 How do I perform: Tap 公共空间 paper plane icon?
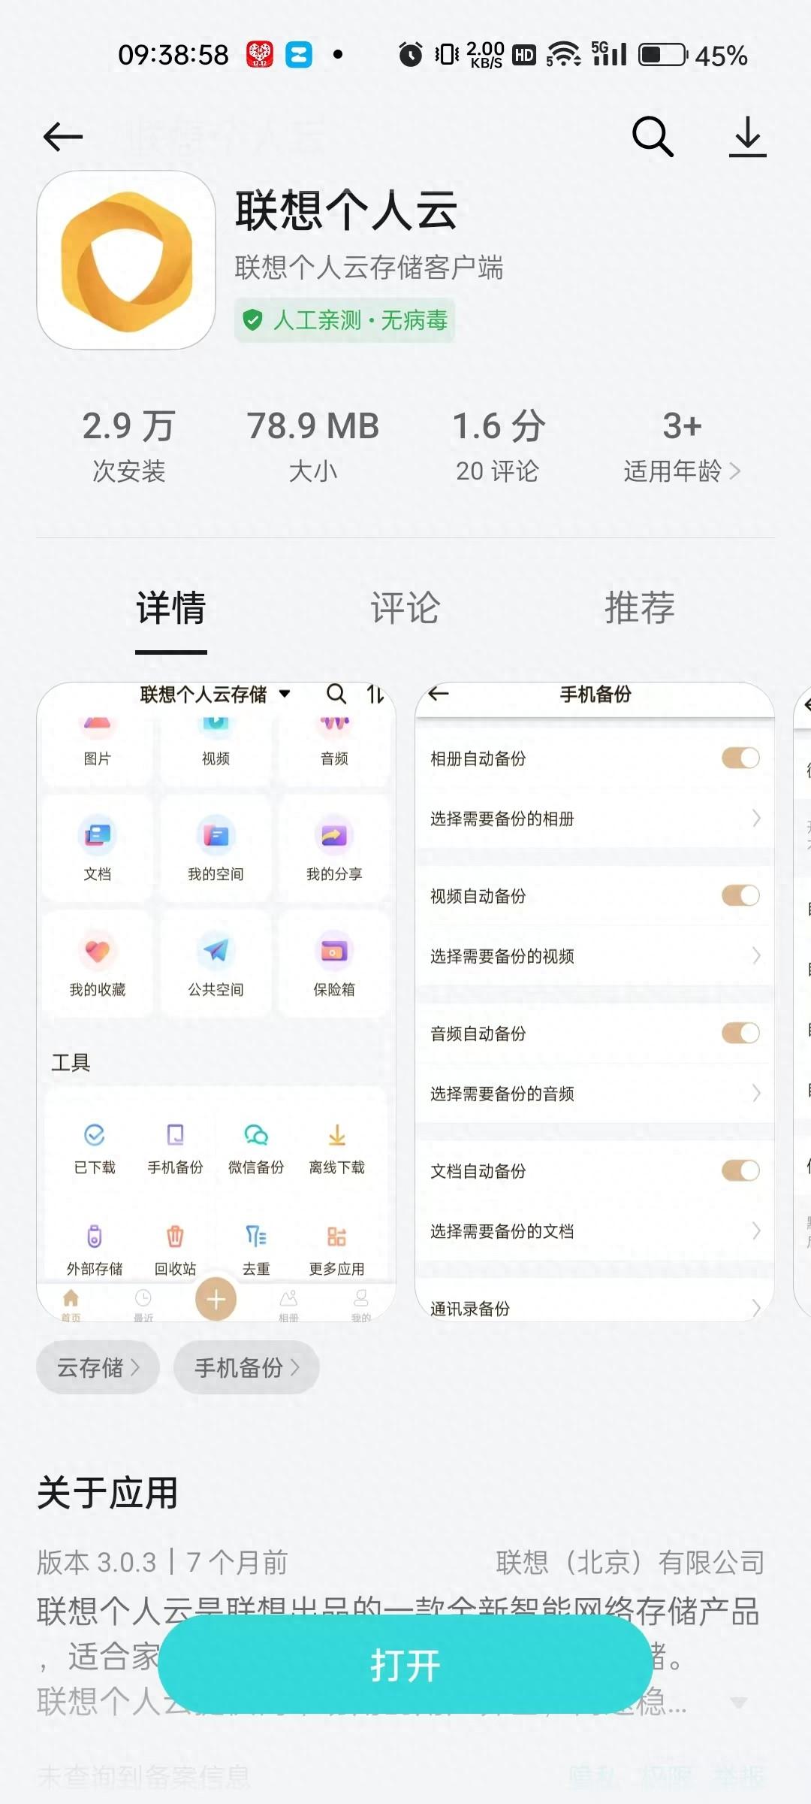(x=216, y=950)
